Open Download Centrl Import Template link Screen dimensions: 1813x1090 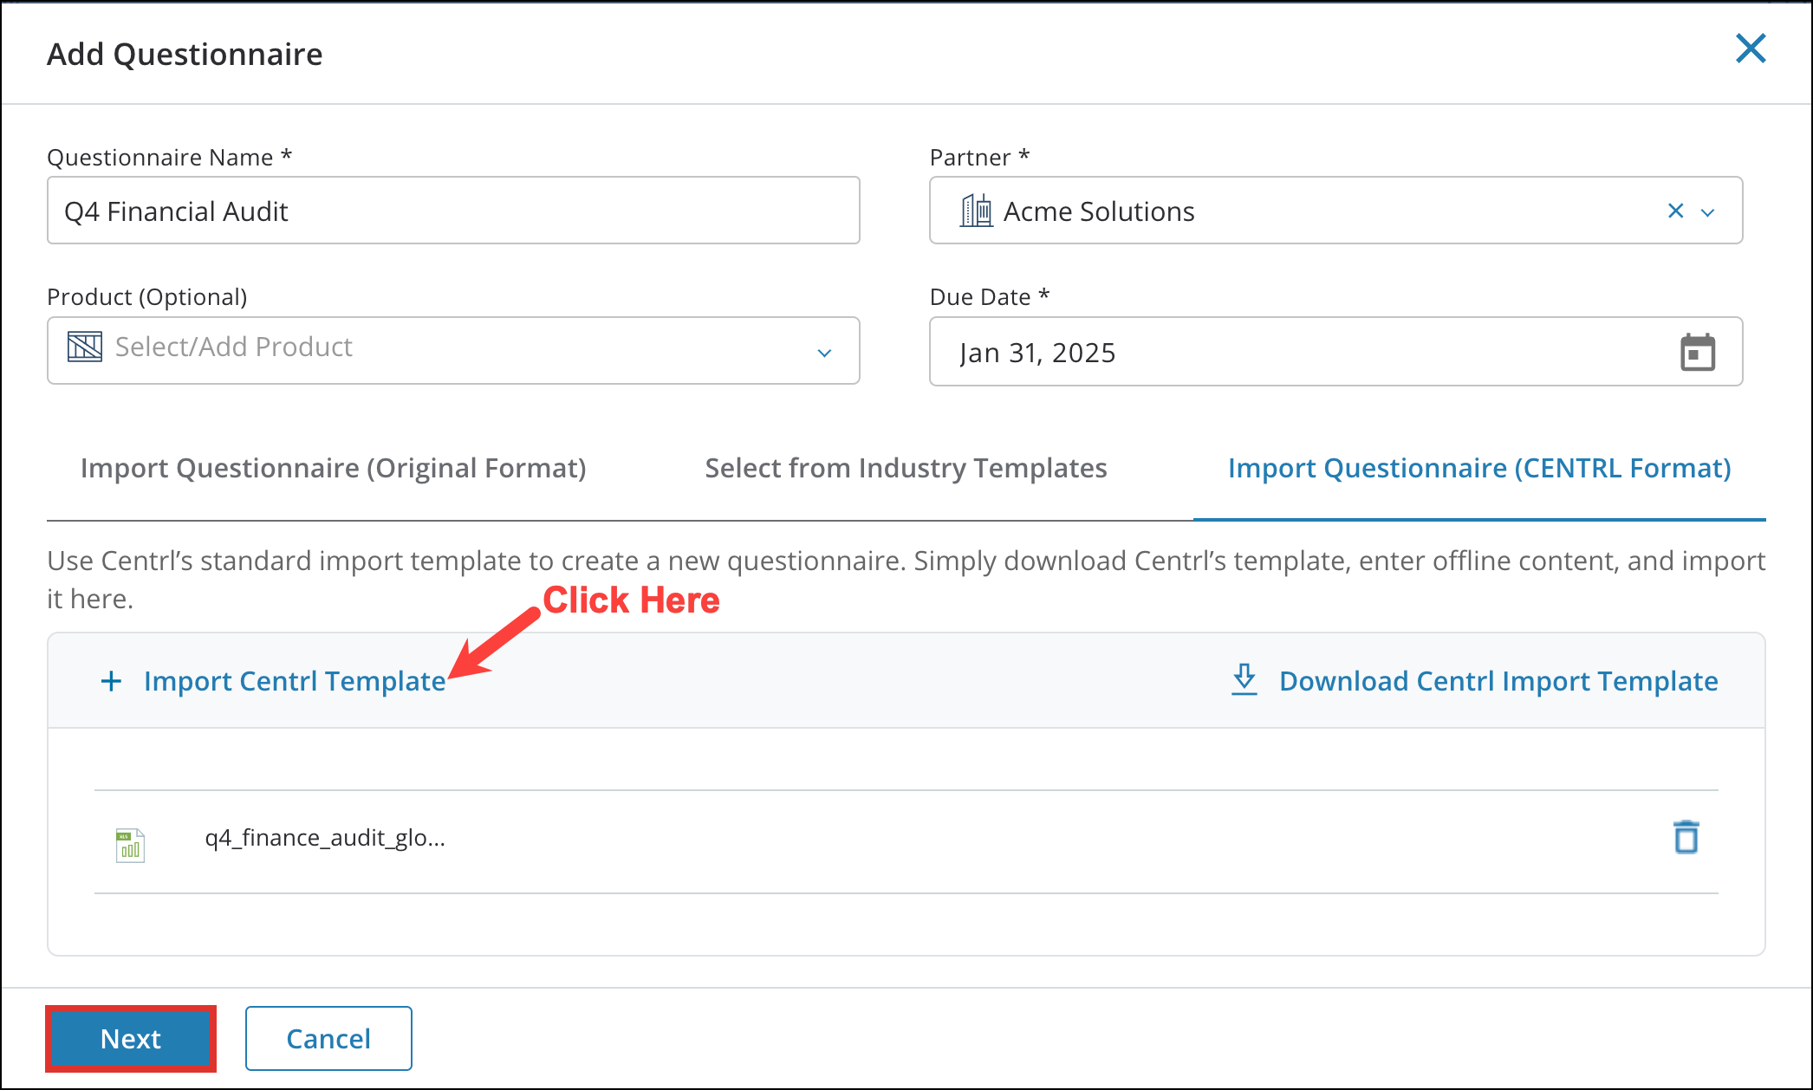tap(1498, 681)
